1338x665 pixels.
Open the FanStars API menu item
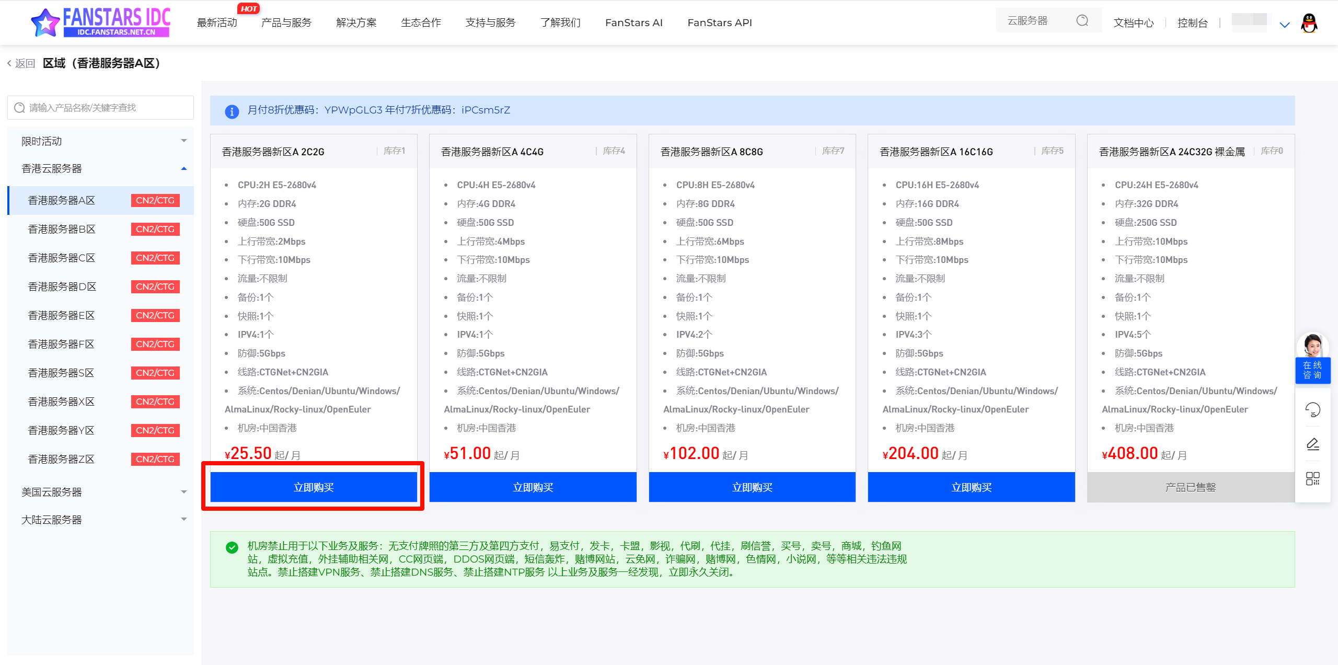(719, 22)
